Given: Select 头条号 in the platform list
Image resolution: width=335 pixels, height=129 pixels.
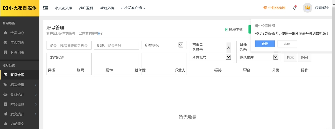Looking at the screenshot, I should (198, 50).
